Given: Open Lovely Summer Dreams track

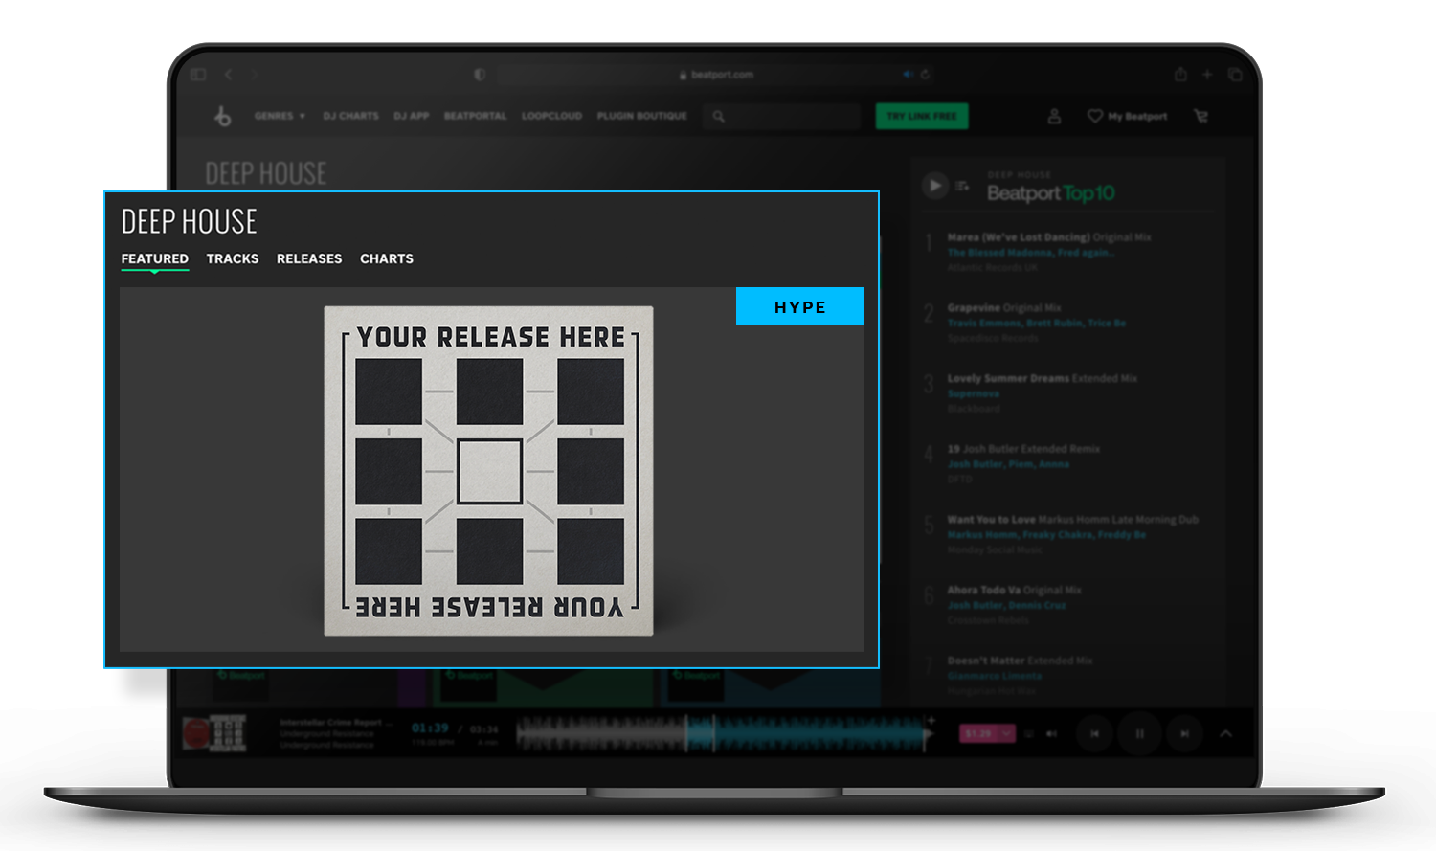Looking at the screenshot, I should click(x=1043, y=378).
